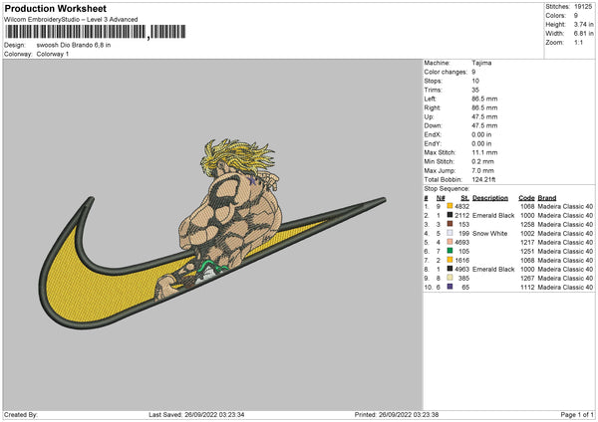Click 'Snow White' description in stop row 4
This screenshot has height=422, width=598.
coord(489,234)
